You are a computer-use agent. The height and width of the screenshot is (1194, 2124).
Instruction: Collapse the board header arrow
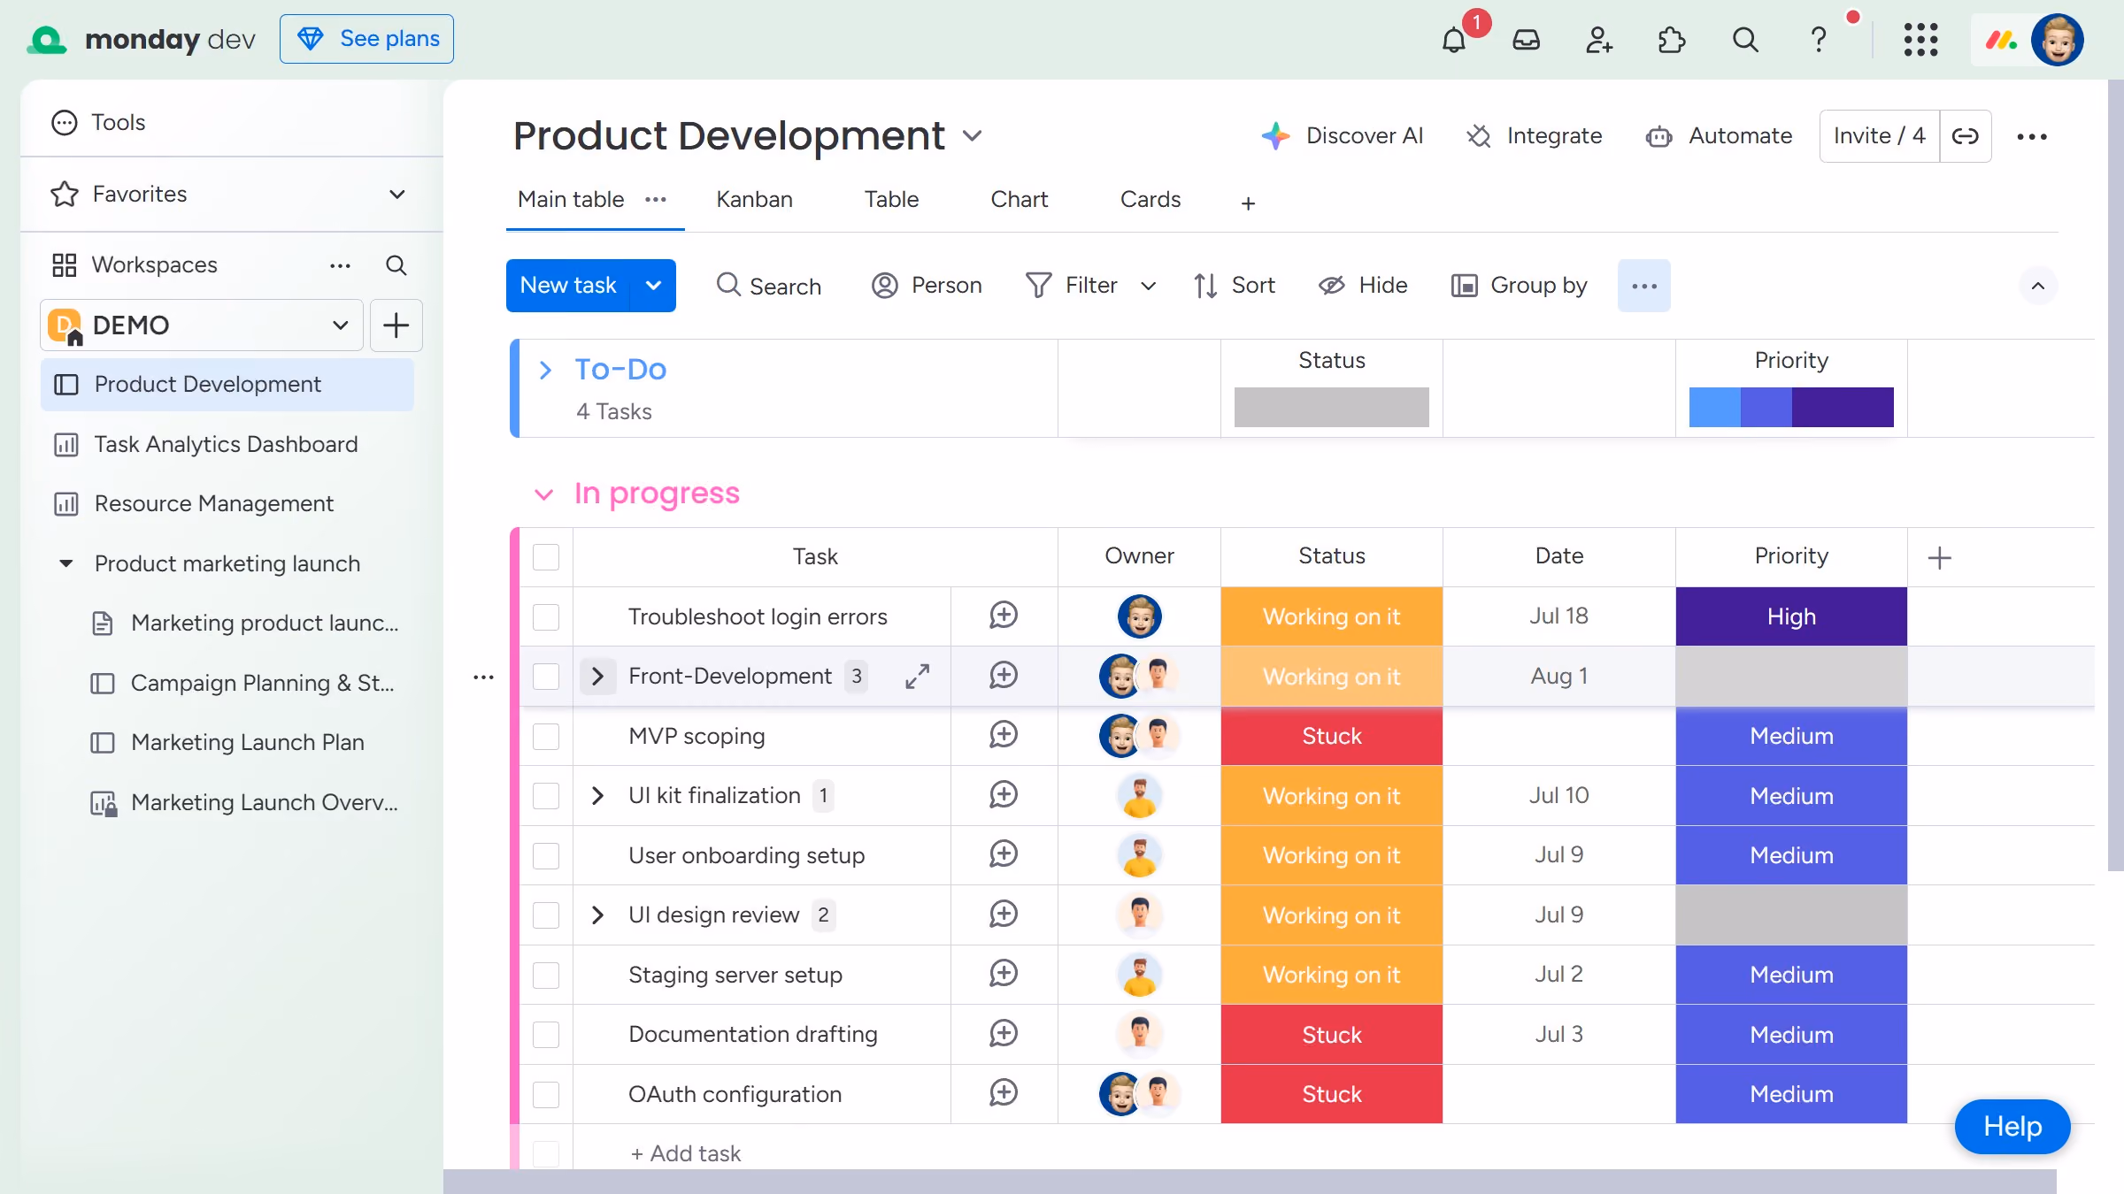click(x=2038, y=286)
